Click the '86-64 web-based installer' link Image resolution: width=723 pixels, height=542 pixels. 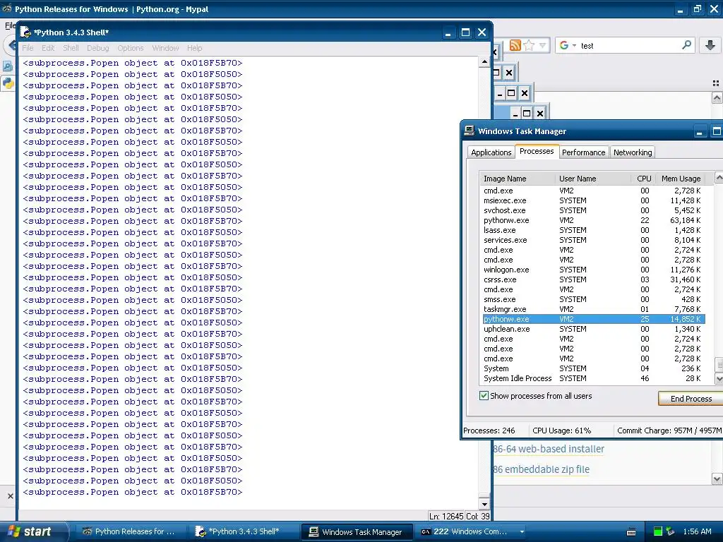[549, 449]
